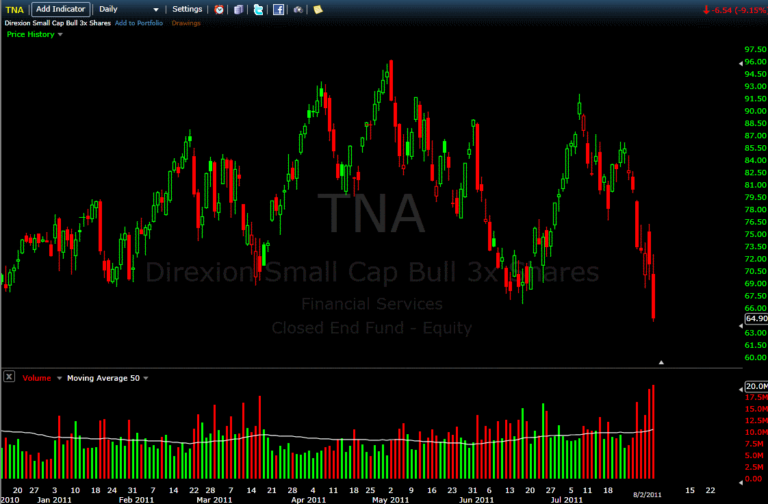Click the Jan 2011 date axis label
Screen dimensions: 768x504
(54, 500)
